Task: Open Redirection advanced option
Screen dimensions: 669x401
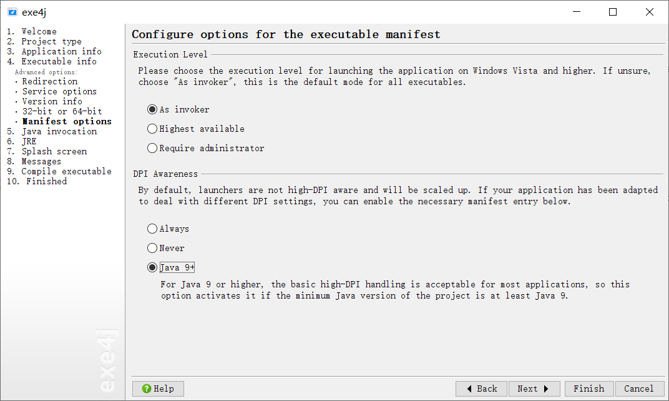Action: click(x=50, y=81)
